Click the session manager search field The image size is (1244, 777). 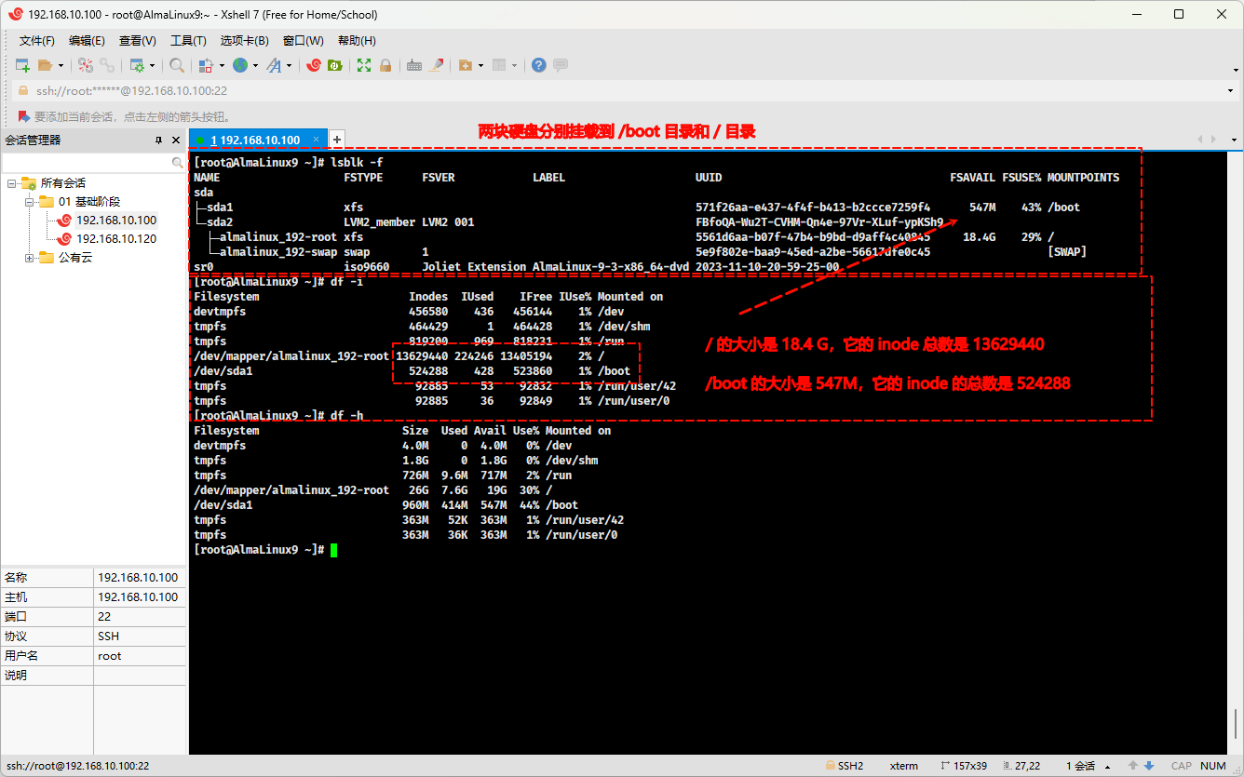click(x=86, y=162)
